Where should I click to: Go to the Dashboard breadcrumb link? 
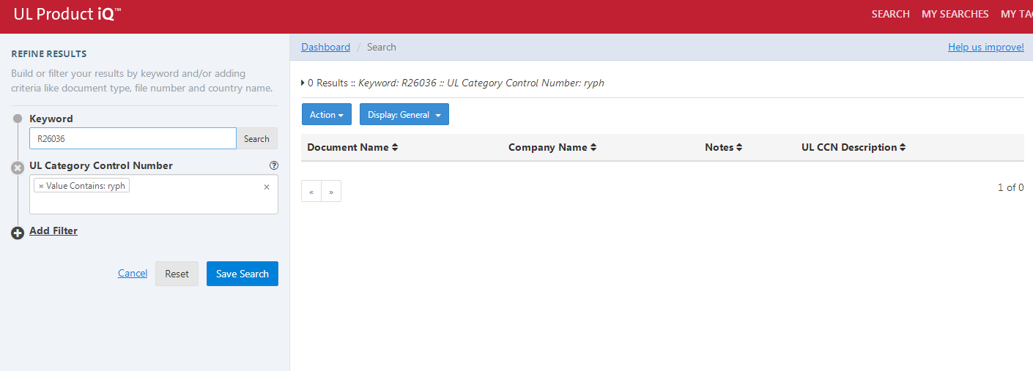coord(325,47)
